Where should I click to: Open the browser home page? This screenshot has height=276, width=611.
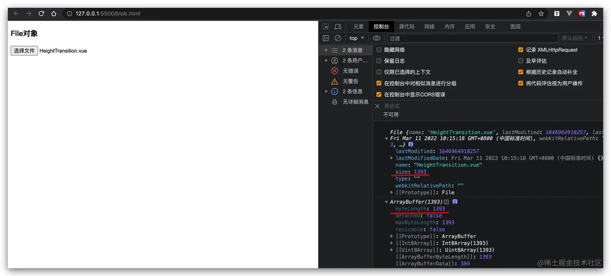tap(53, 13)
